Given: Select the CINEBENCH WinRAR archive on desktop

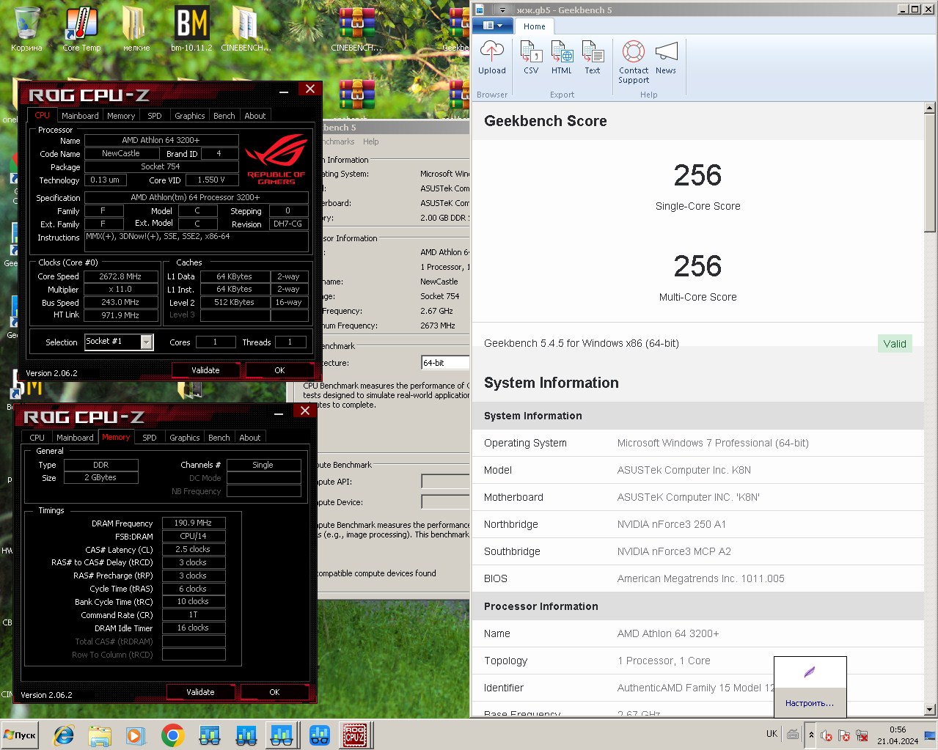Looking at the screenshot, I should pyautogui.click(x=356, y=30).
